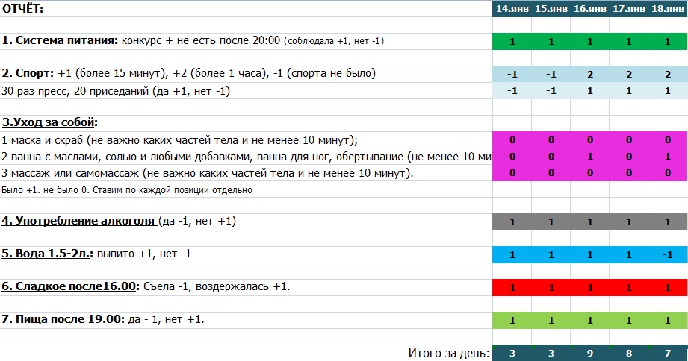Select алкоголя value for 16.янв
The image size is (688, 361).
[589, 222]
